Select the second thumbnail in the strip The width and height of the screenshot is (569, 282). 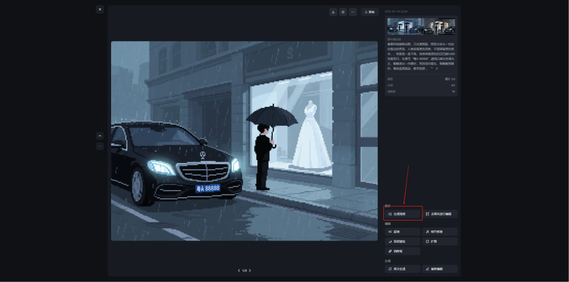[x=413, y=27]
